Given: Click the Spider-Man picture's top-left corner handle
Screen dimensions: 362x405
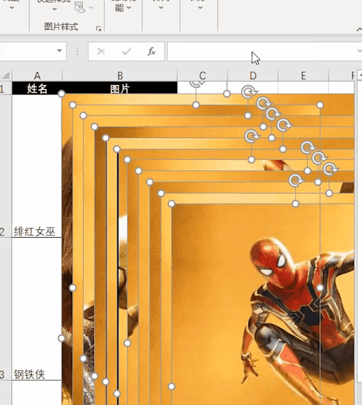Looking at the screenshot, I should tap(172, 204).
